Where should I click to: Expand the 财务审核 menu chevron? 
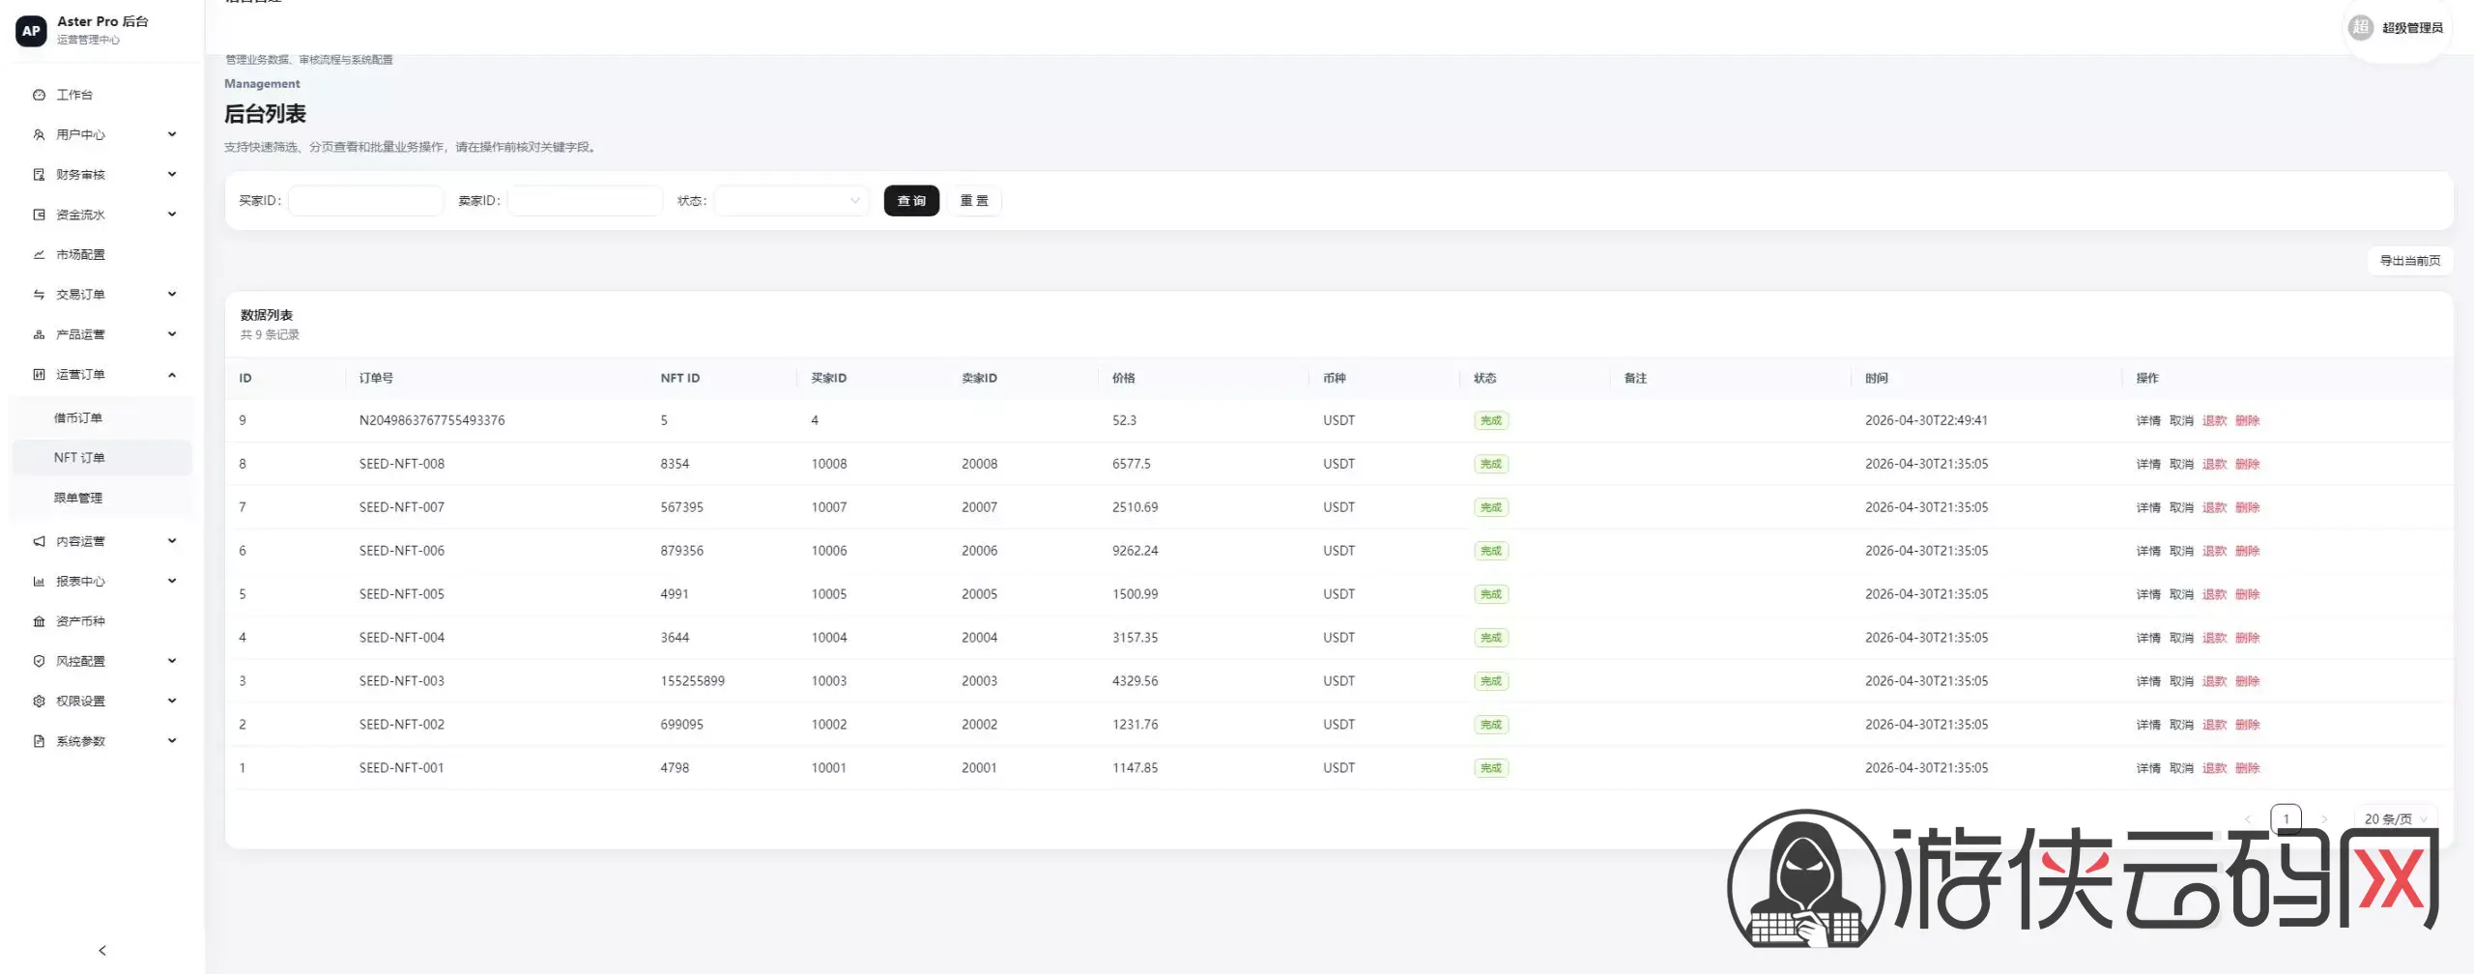(x=172, y=174)
